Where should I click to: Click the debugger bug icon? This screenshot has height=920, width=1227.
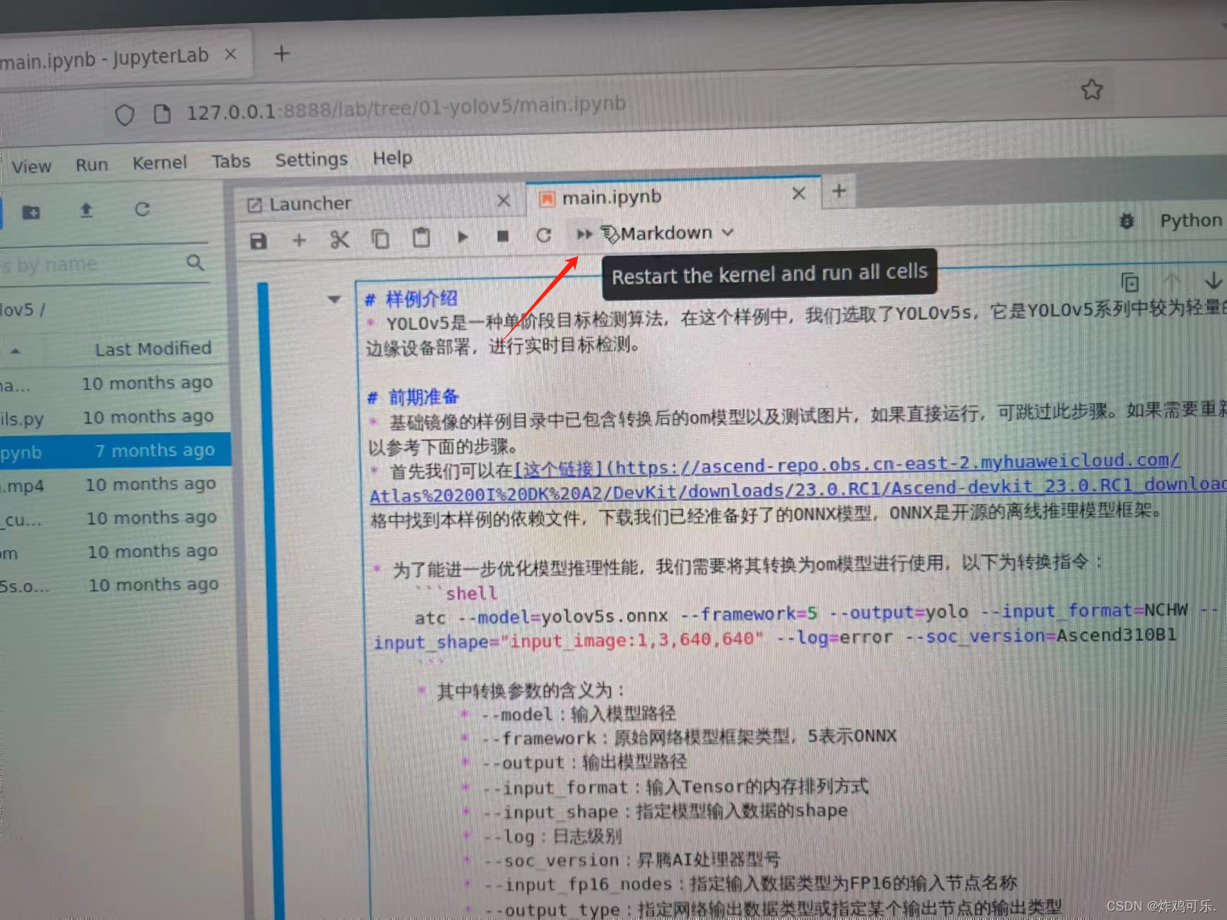pyautogui.click(x=1126, y=222)
